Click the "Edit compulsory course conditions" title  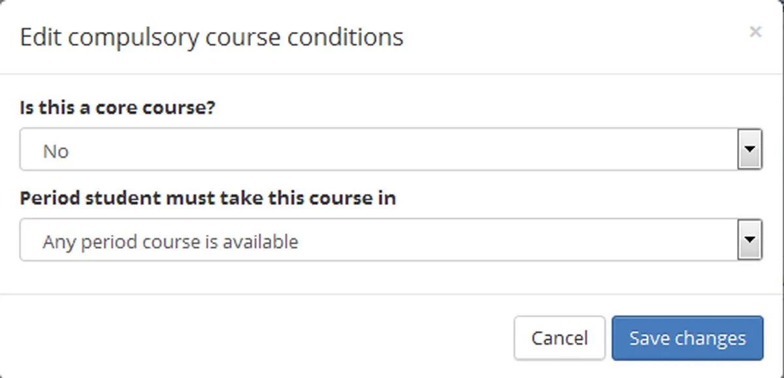coord(211,37)
